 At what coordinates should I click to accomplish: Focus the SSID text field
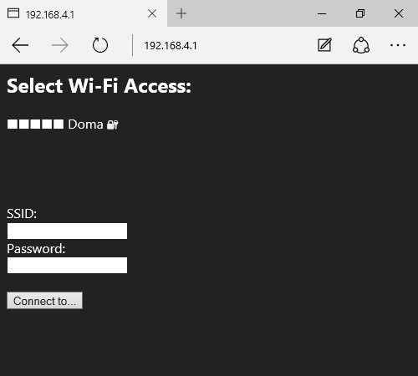[67, 231]
